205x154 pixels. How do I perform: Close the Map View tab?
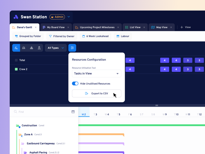171,27
